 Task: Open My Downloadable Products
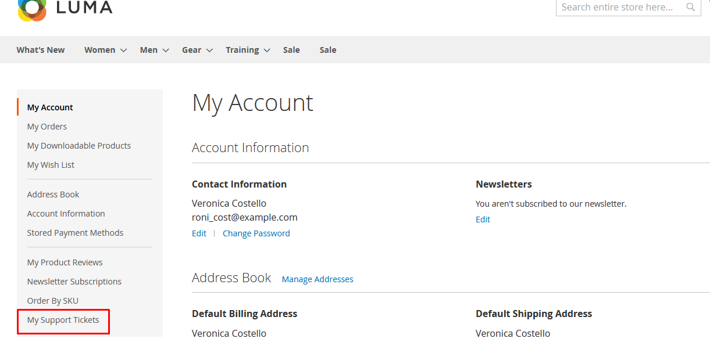[79, 146]
